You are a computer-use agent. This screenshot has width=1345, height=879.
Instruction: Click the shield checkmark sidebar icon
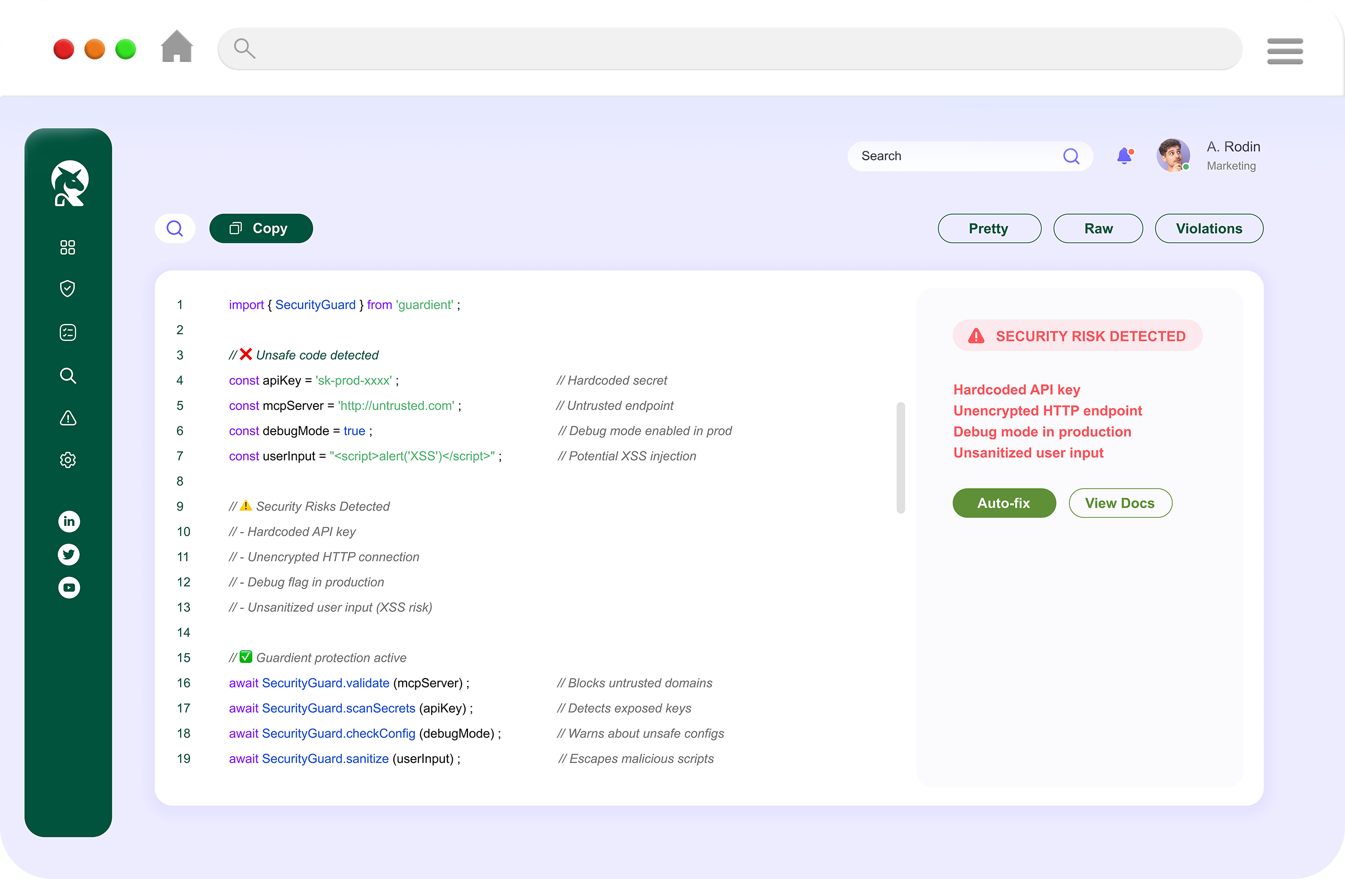click(x=68, y=289)
